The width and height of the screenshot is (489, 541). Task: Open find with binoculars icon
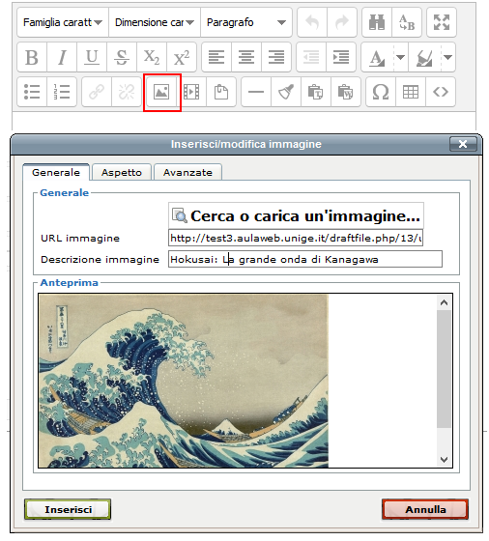377,22
